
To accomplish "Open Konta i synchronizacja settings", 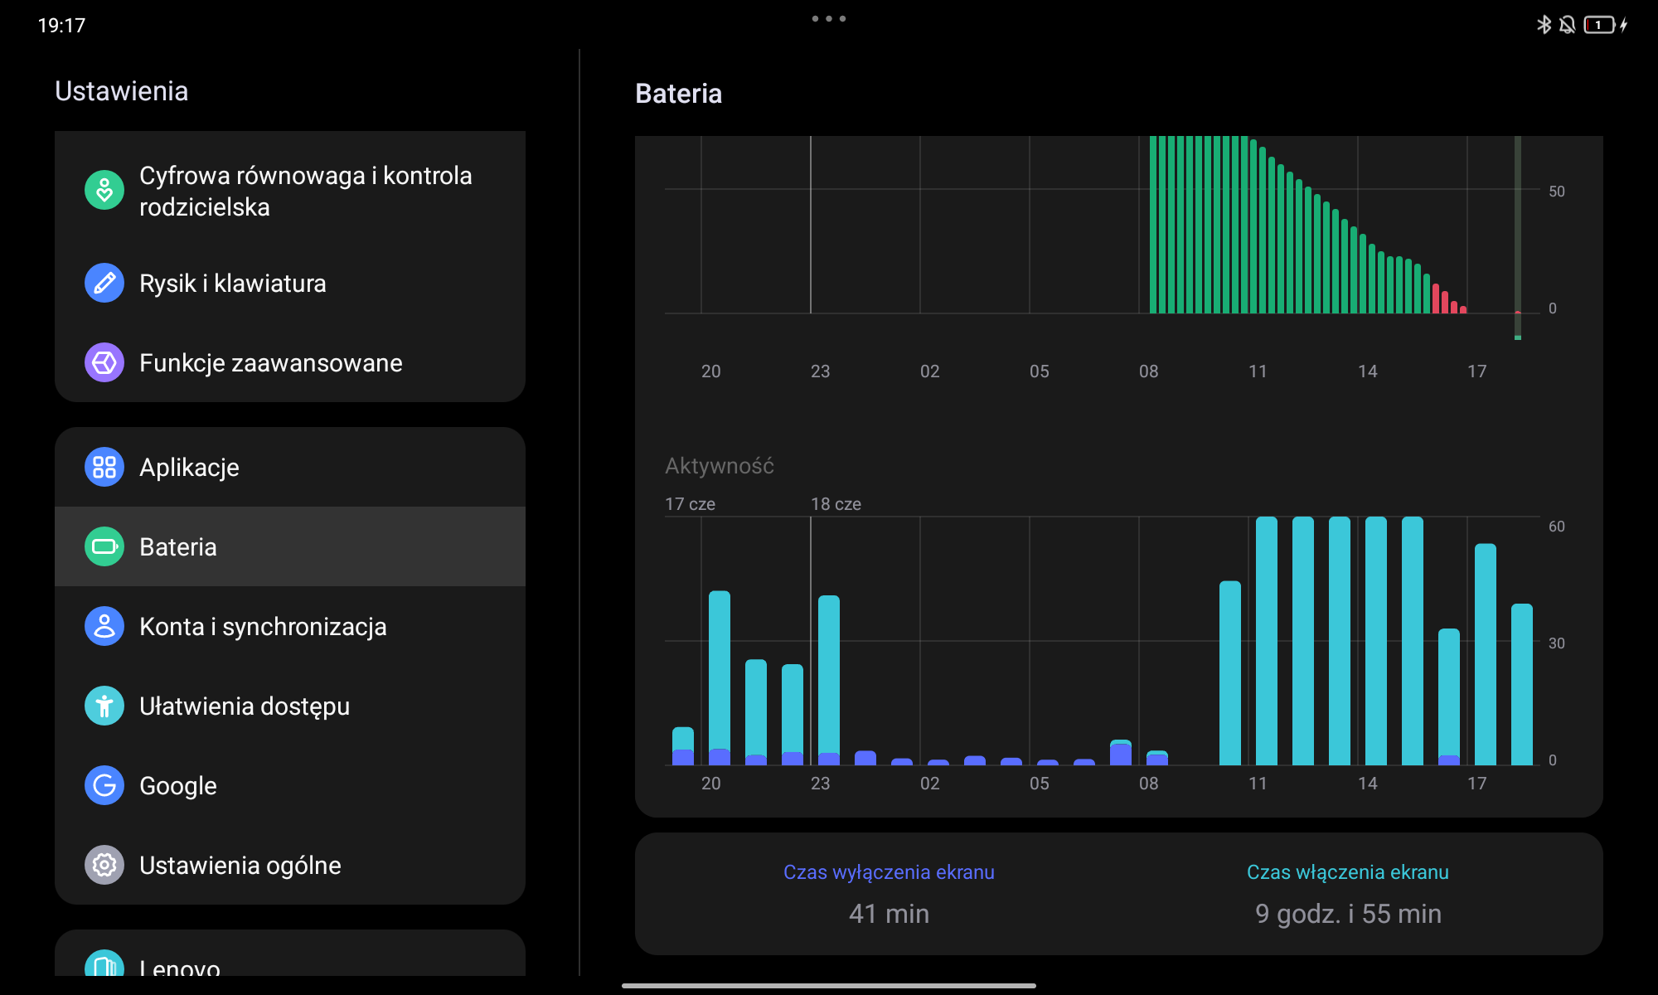I will (x=290, y=626).
